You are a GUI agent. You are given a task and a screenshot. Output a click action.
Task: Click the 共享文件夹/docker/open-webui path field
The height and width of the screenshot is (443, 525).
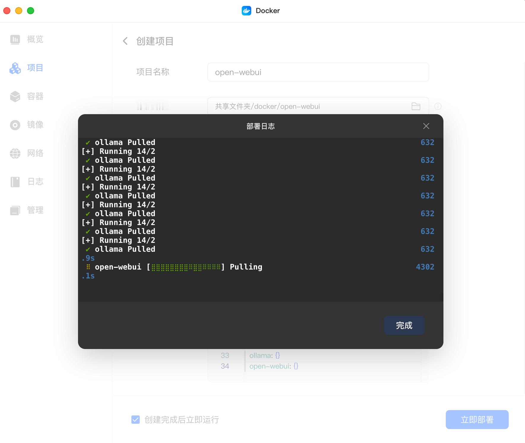[x=318, y=106]
